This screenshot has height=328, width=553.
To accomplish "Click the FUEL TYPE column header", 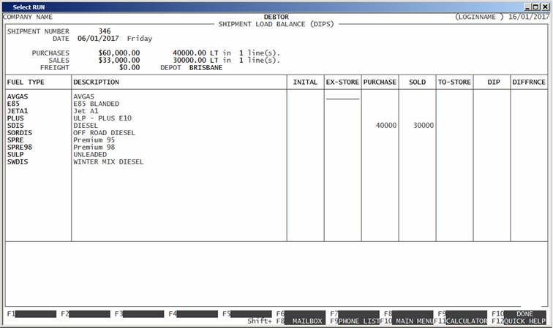I will (x=26, y=82).
